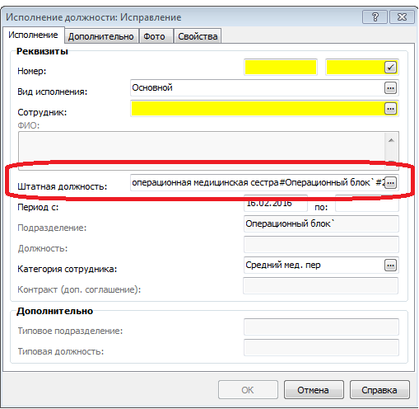Toggle the checkmark box in the Номер field
This screenshot has height=409, width=419.
click(x=390, y=68)
